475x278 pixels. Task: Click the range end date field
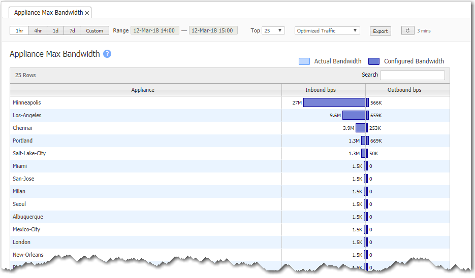pyautogui.click(x=213, y=31)
